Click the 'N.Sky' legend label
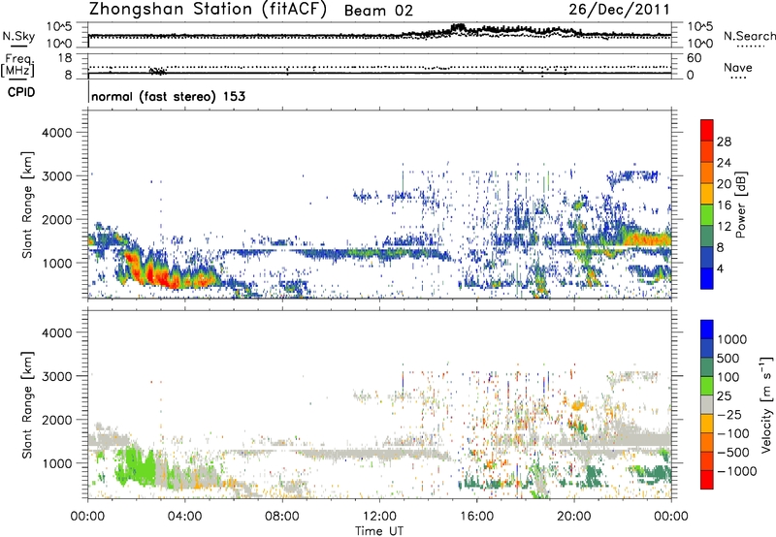Image resolution: width=776 pixels, height=537 pixels. tap(18, 36)
